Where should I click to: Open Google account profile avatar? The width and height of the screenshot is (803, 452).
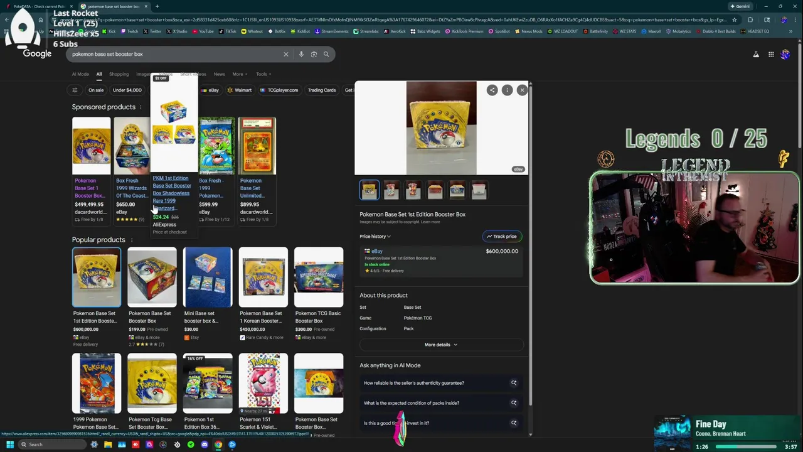pyautogui.click(x=785, y=55)
